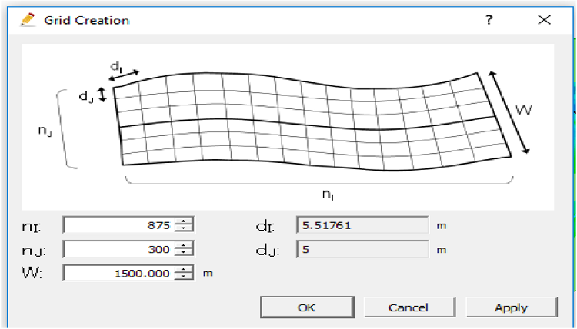
Task: Focus the nJ field showing 300
Action: pyautogui.click(x=119, y=249)
